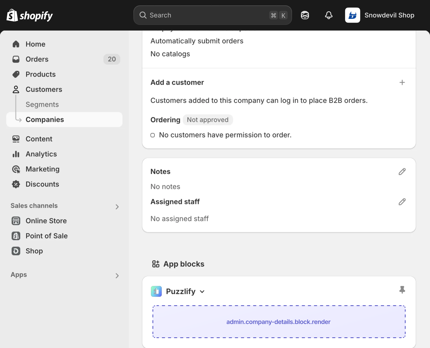The image size is (430, 348).
Task: Open the Sidekick assistant icon
Action: (305, 15)
